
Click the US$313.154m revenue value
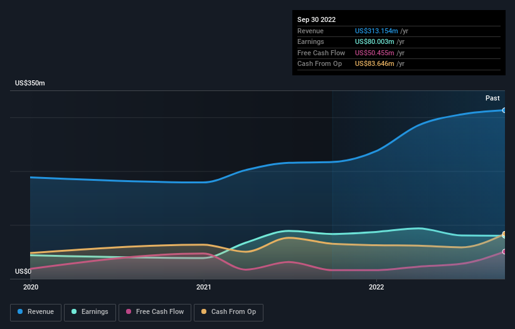coord(376,31)
